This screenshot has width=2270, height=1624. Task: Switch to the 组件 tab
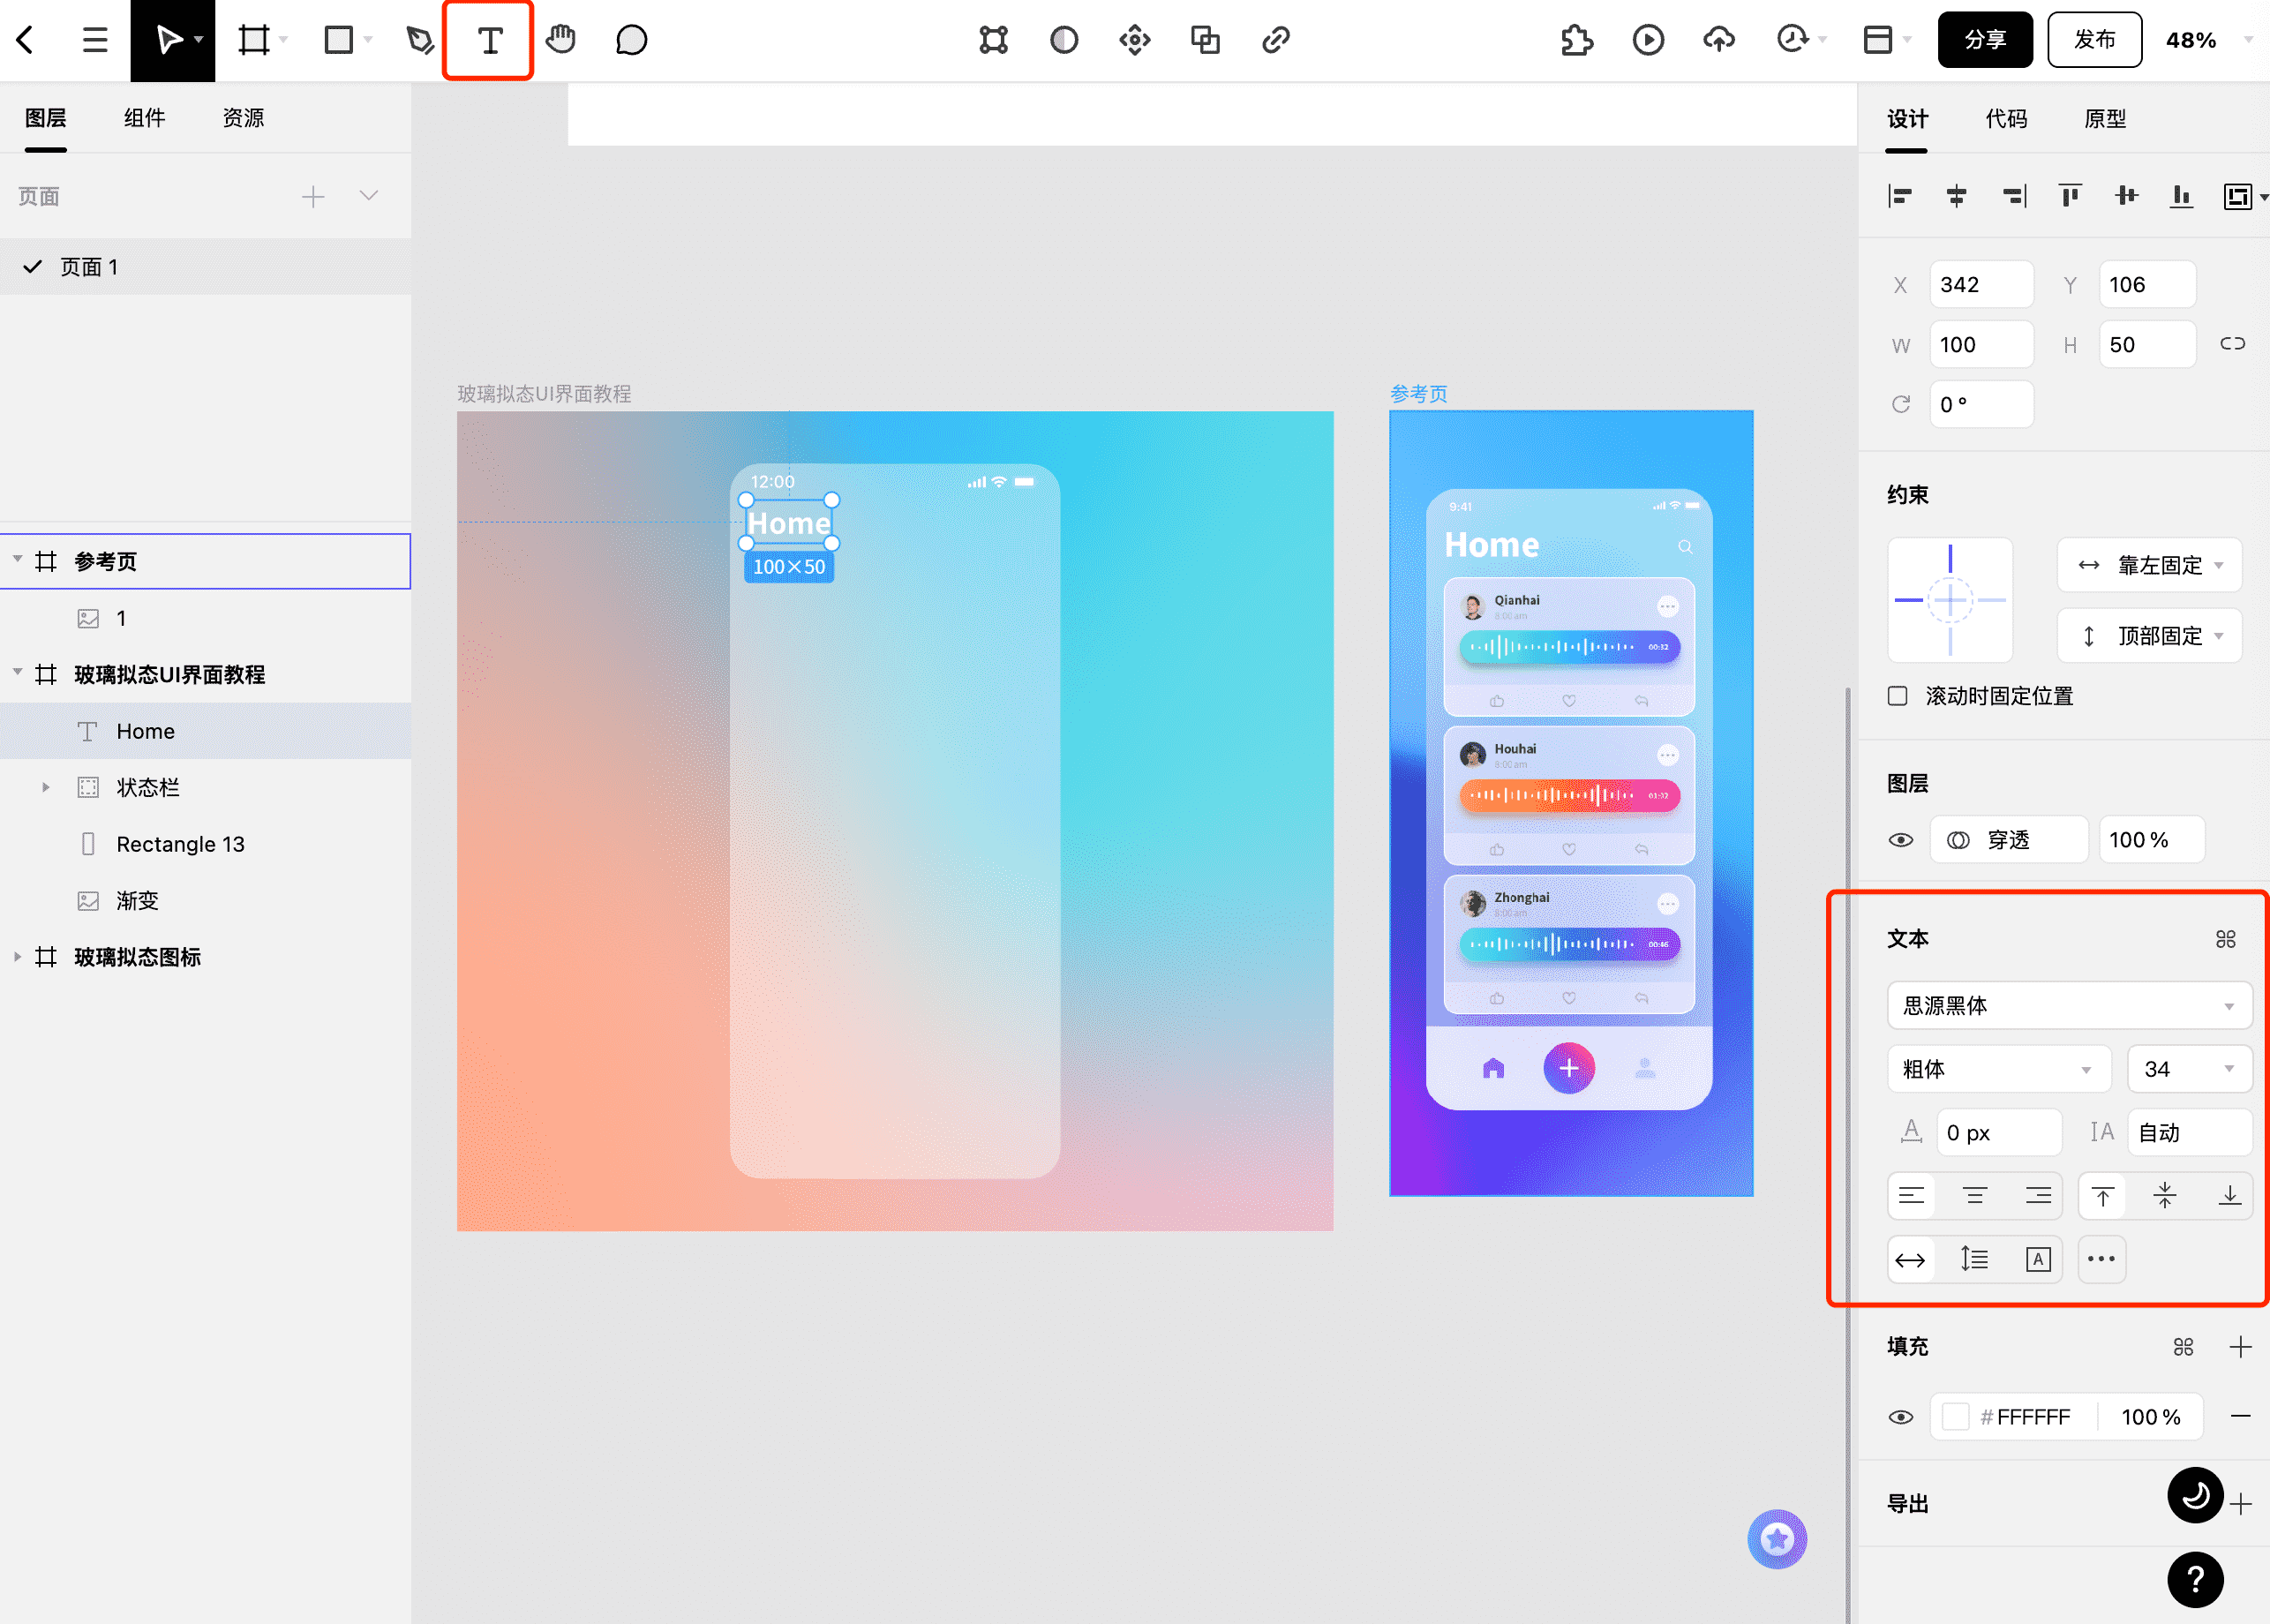[x=144, y=118]
